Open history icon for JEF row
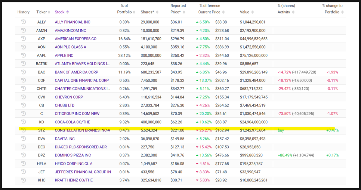361x190 pixels. (23, 172)
